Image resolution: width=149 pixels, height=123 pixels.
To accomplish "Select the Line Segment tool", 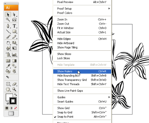I will 8,31.
